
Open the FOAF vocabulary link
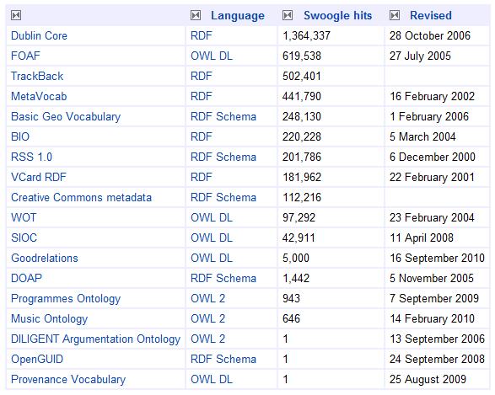tap(25, 56)
